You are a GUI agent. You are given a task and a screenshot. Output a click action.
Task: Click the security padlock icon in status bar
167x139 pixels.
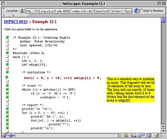coord(4,135)
